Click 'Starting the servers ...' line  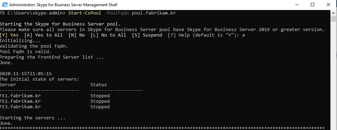[x=32, y=118]
